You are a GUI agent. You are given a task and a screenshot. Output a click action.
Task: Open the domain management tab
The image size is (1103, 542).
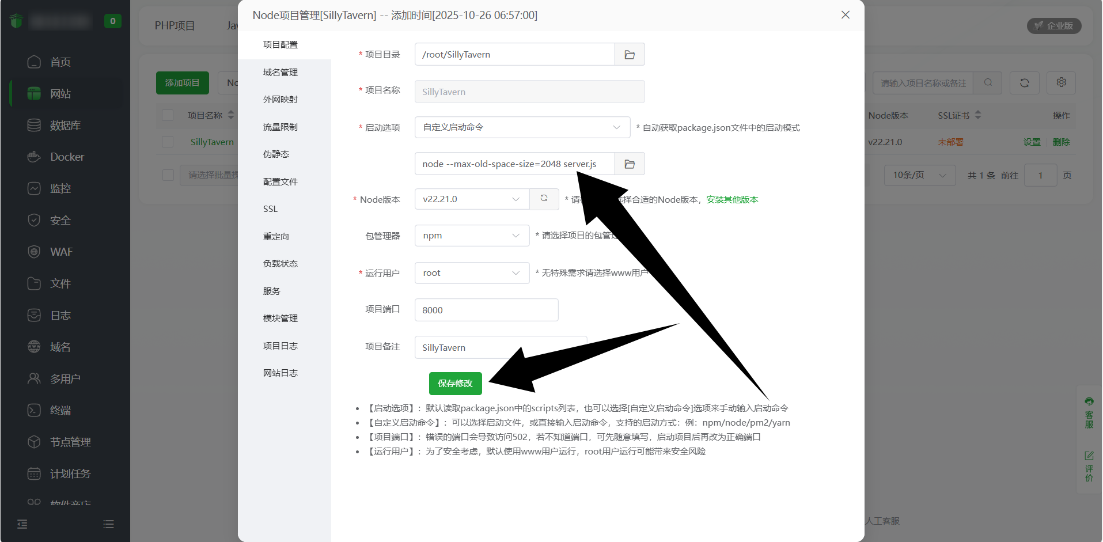281,72
